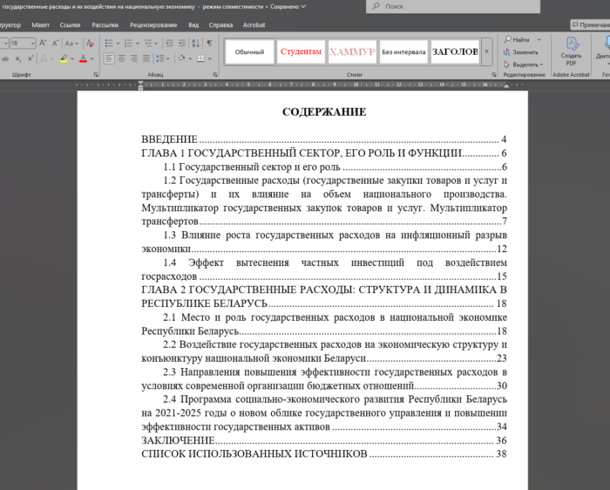Open shading color dropdown arrow
This screenshot has height=490, width=610.
click(x=190, y=58)
